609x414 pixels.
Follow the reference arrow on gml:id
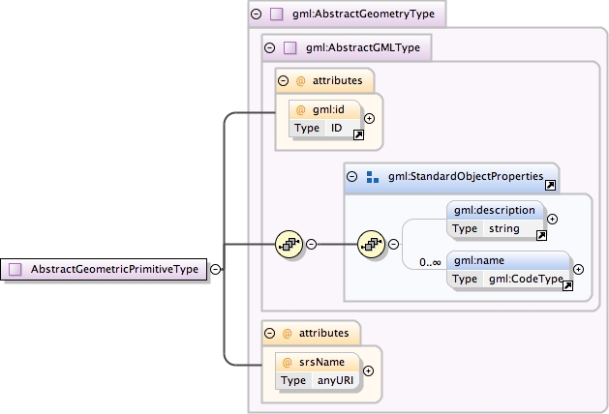358,135
